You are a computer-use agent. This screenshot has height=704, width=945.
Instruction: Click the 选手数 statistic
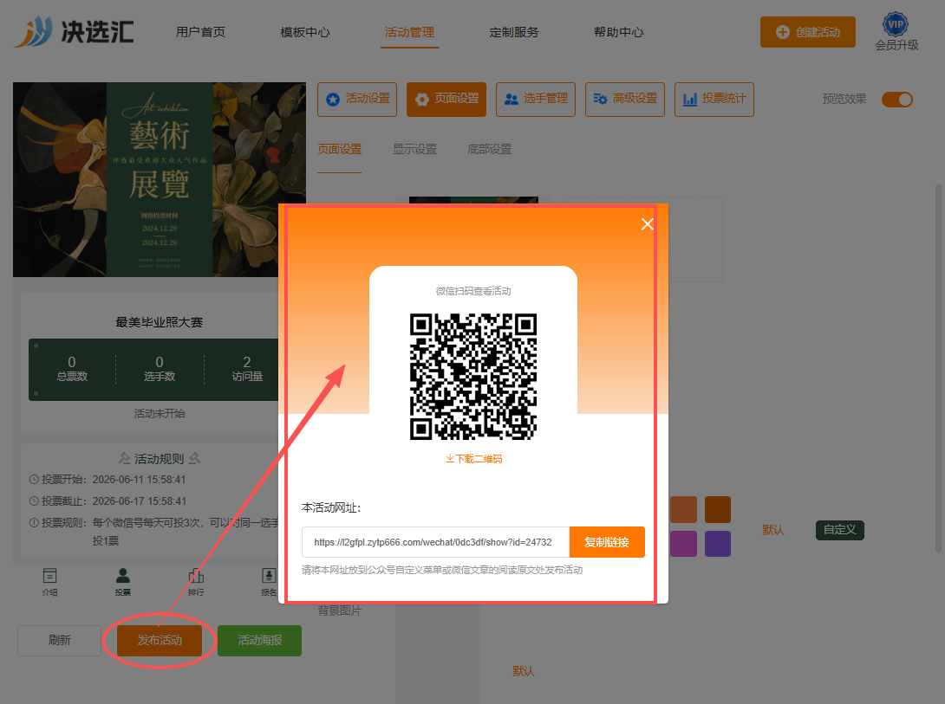(x=160, y=369)
